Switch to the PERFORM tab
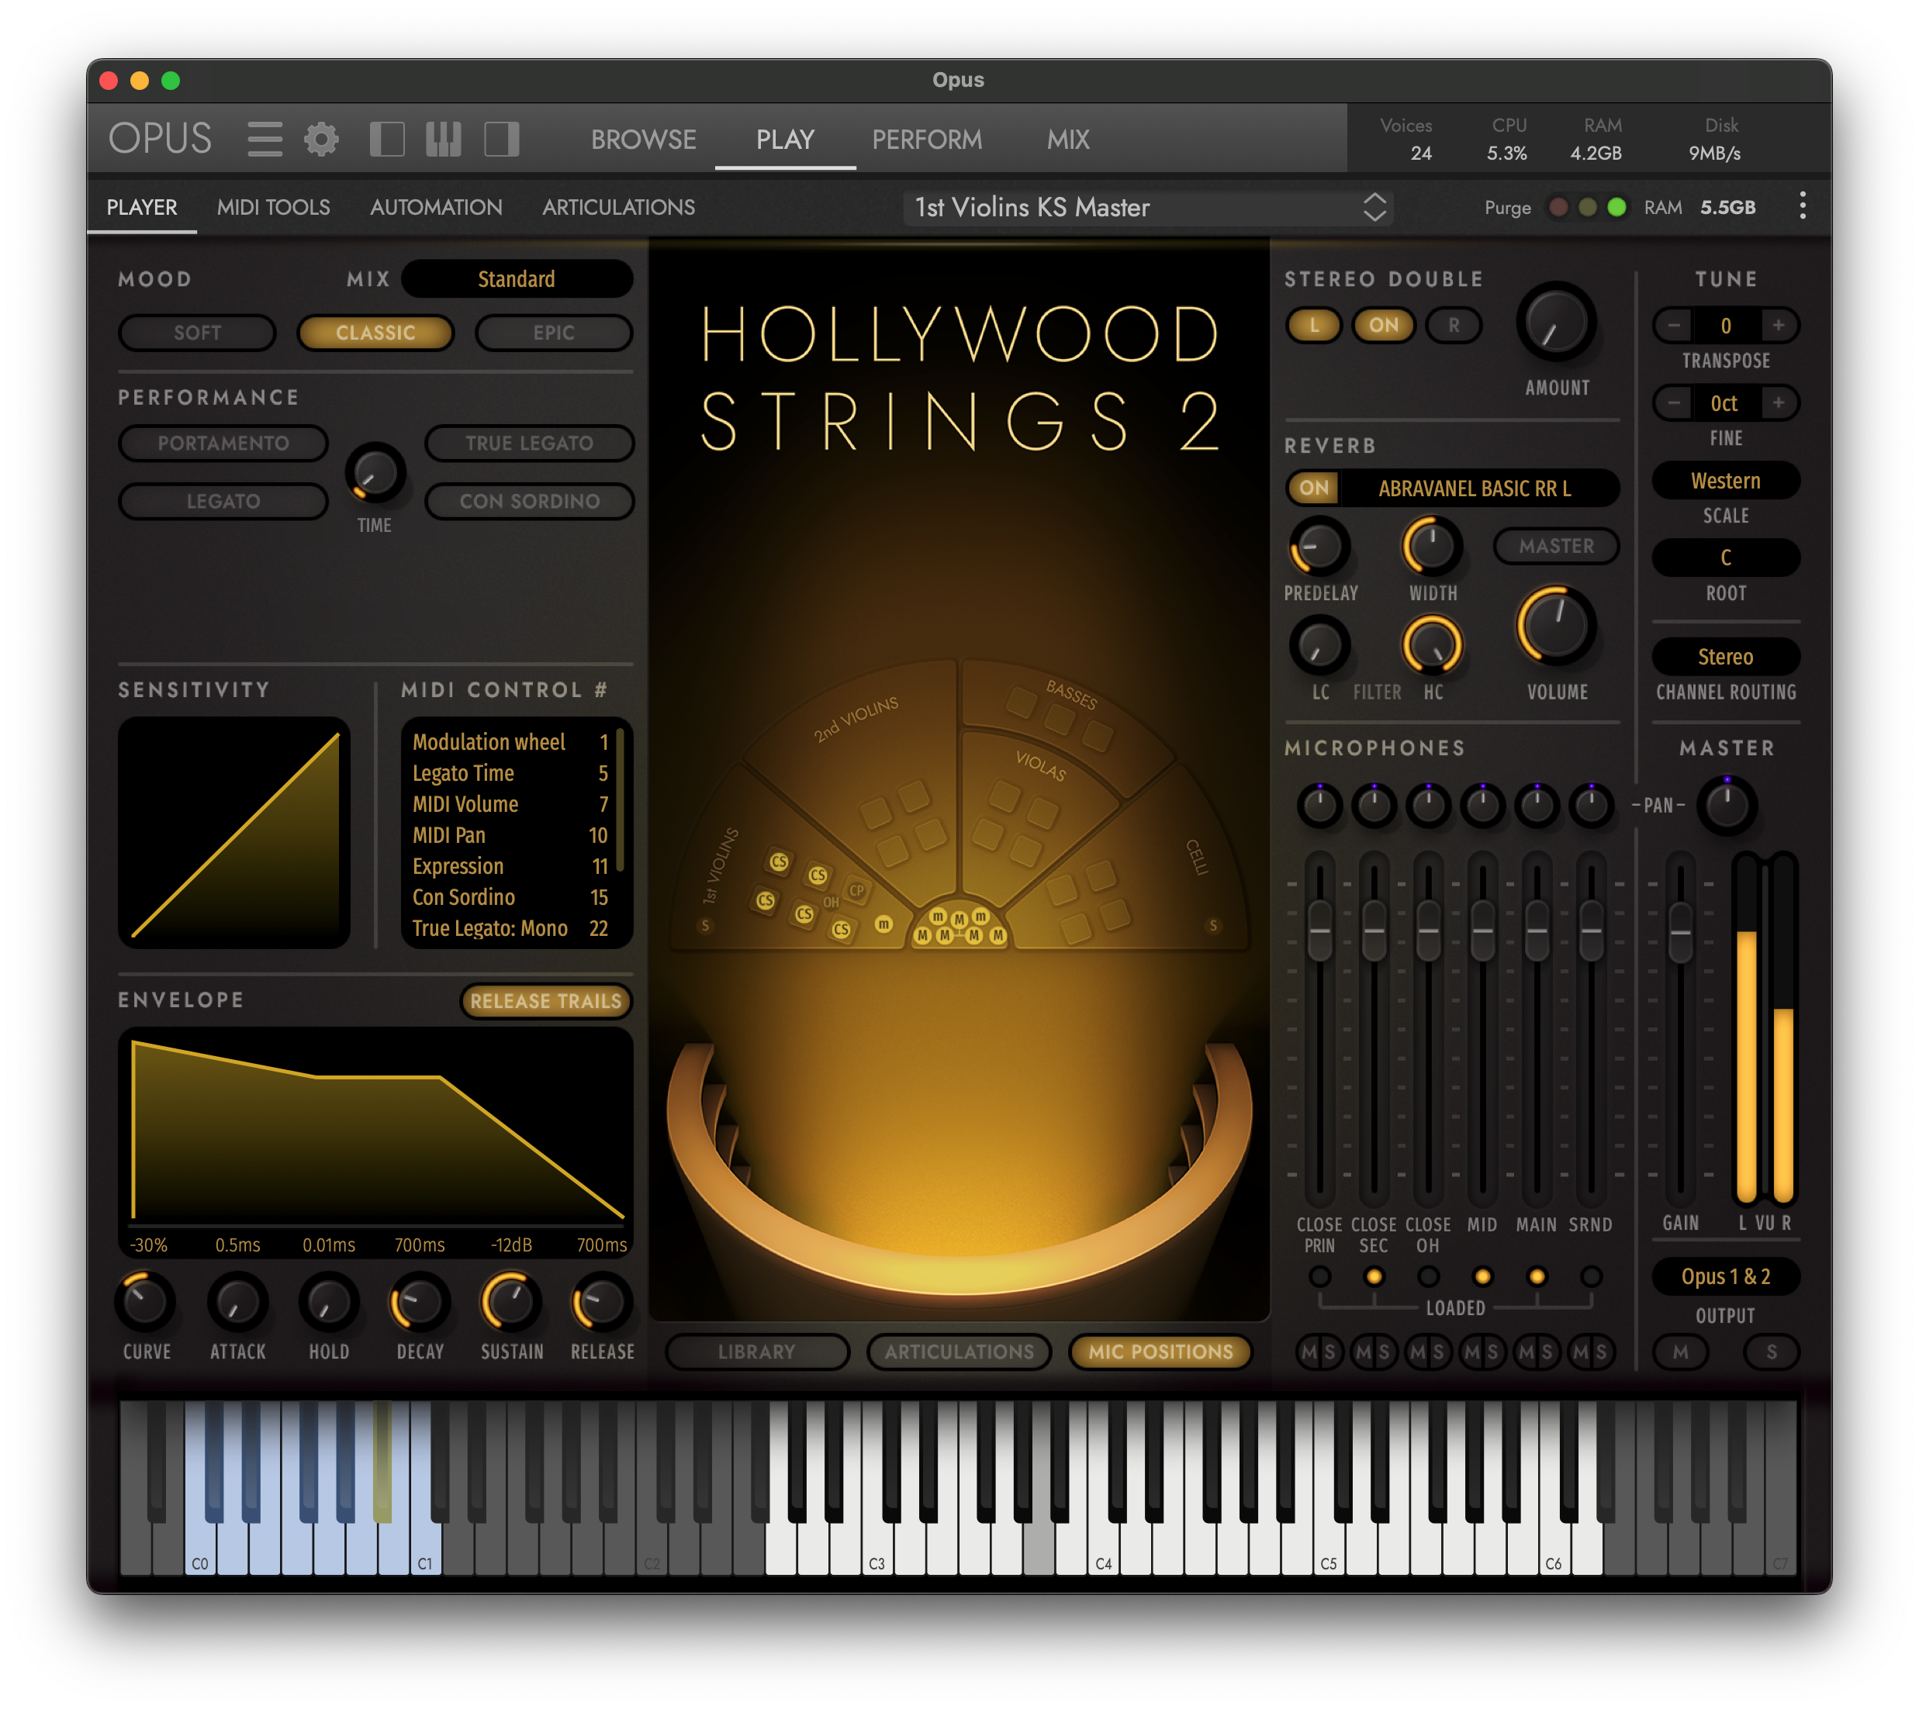The height and width of the screenshot is (1709, 1919). (x=927, y=140)
